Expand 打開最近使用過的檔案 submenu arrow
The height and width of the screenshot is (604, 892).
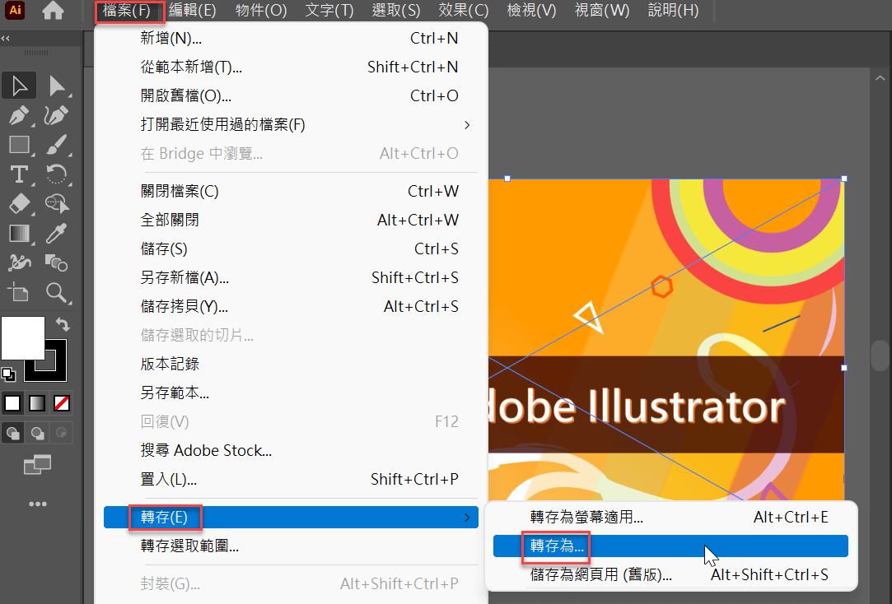click(467, 124)
